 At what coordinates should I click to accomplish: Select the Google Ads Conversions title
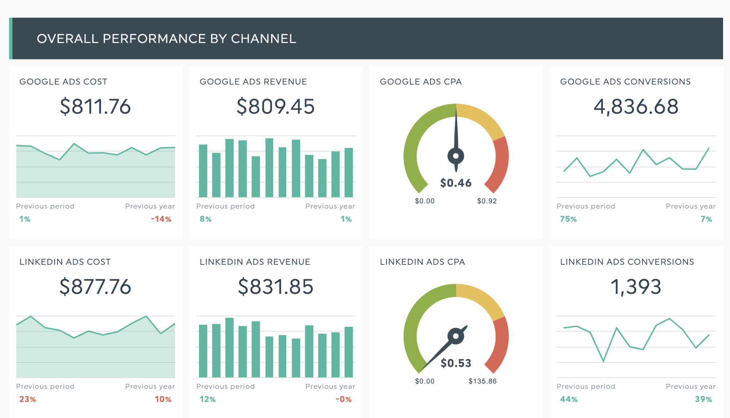[625, 81]
